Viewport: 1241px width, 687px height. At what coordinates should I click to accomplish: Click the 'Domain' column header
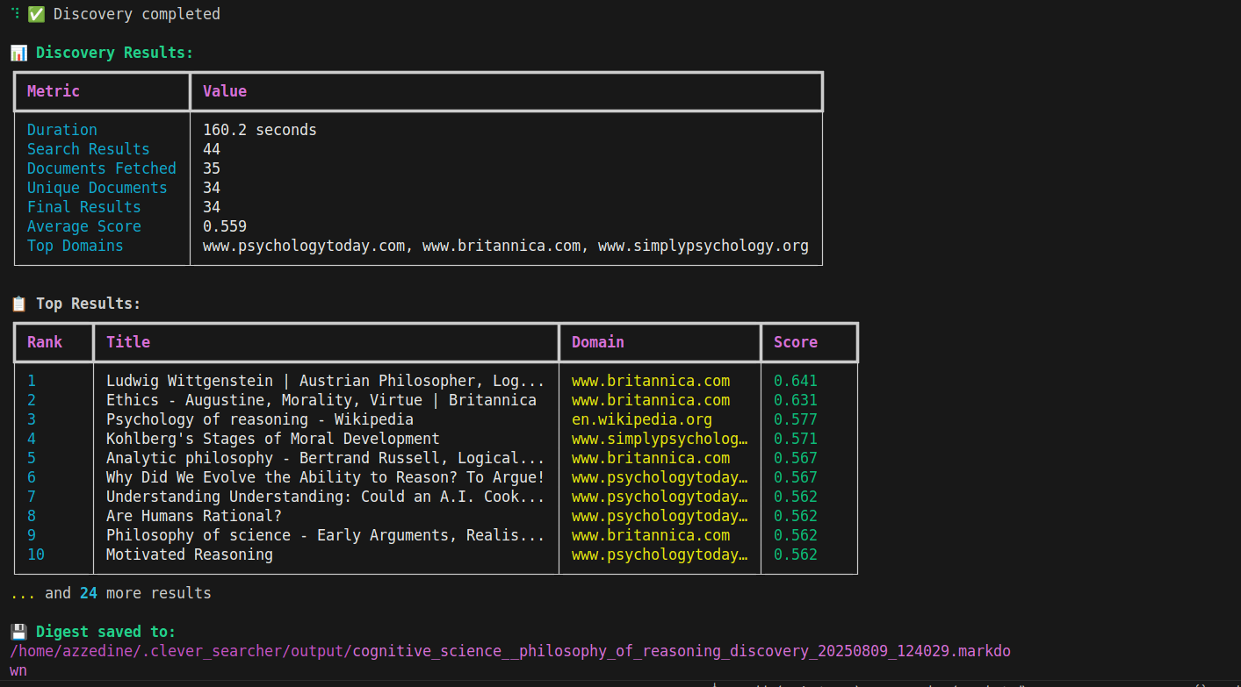point(598,342)
